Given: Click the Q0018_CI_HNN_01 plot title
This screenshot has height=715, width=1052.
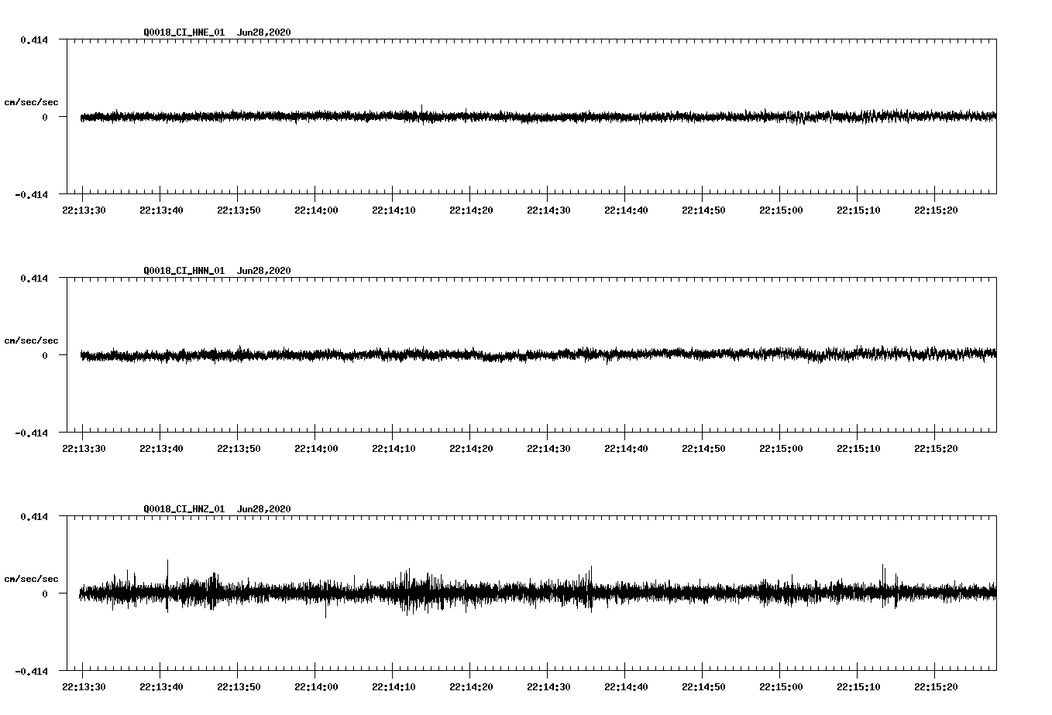Looking at the screenshot, I should 184,271.
